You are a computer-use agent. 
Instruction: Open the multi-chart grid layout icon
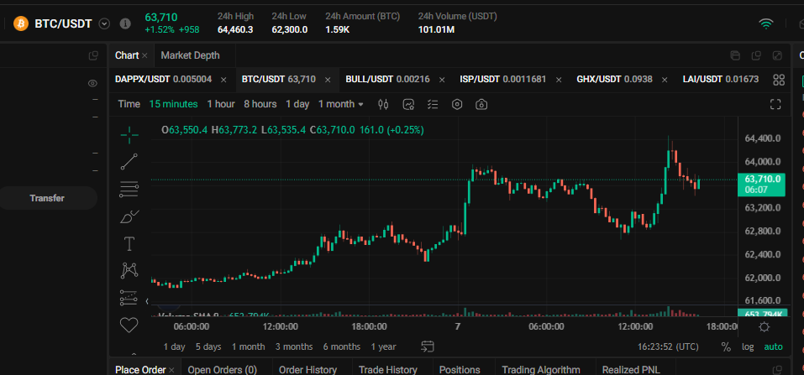pos(778,80)
